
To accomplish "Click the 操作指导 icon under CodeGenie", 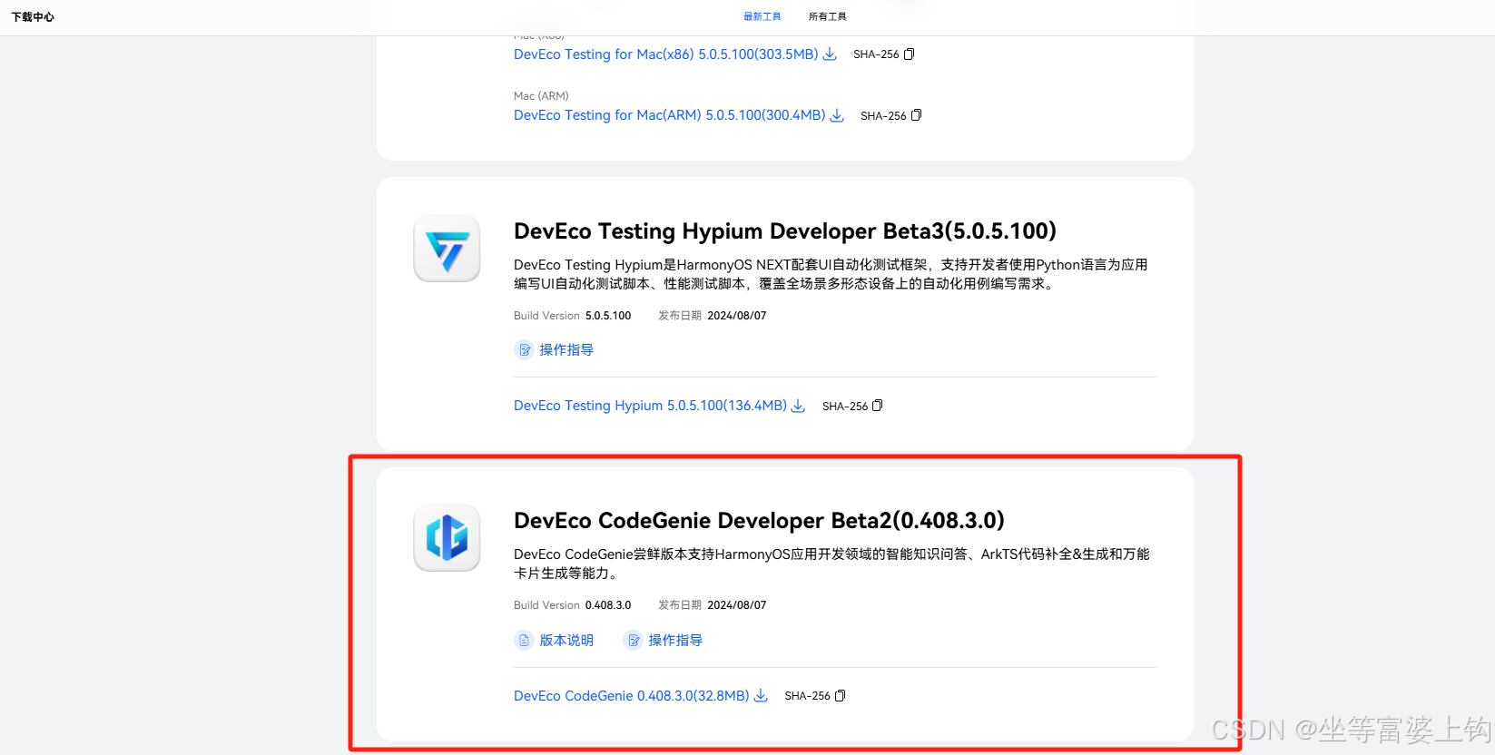I will click(x=633, y=641).
